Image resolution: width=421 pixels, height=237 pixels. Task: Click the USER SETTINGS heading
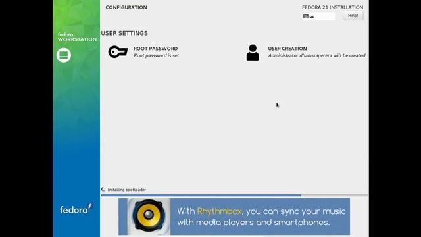[x=124, y=33]
